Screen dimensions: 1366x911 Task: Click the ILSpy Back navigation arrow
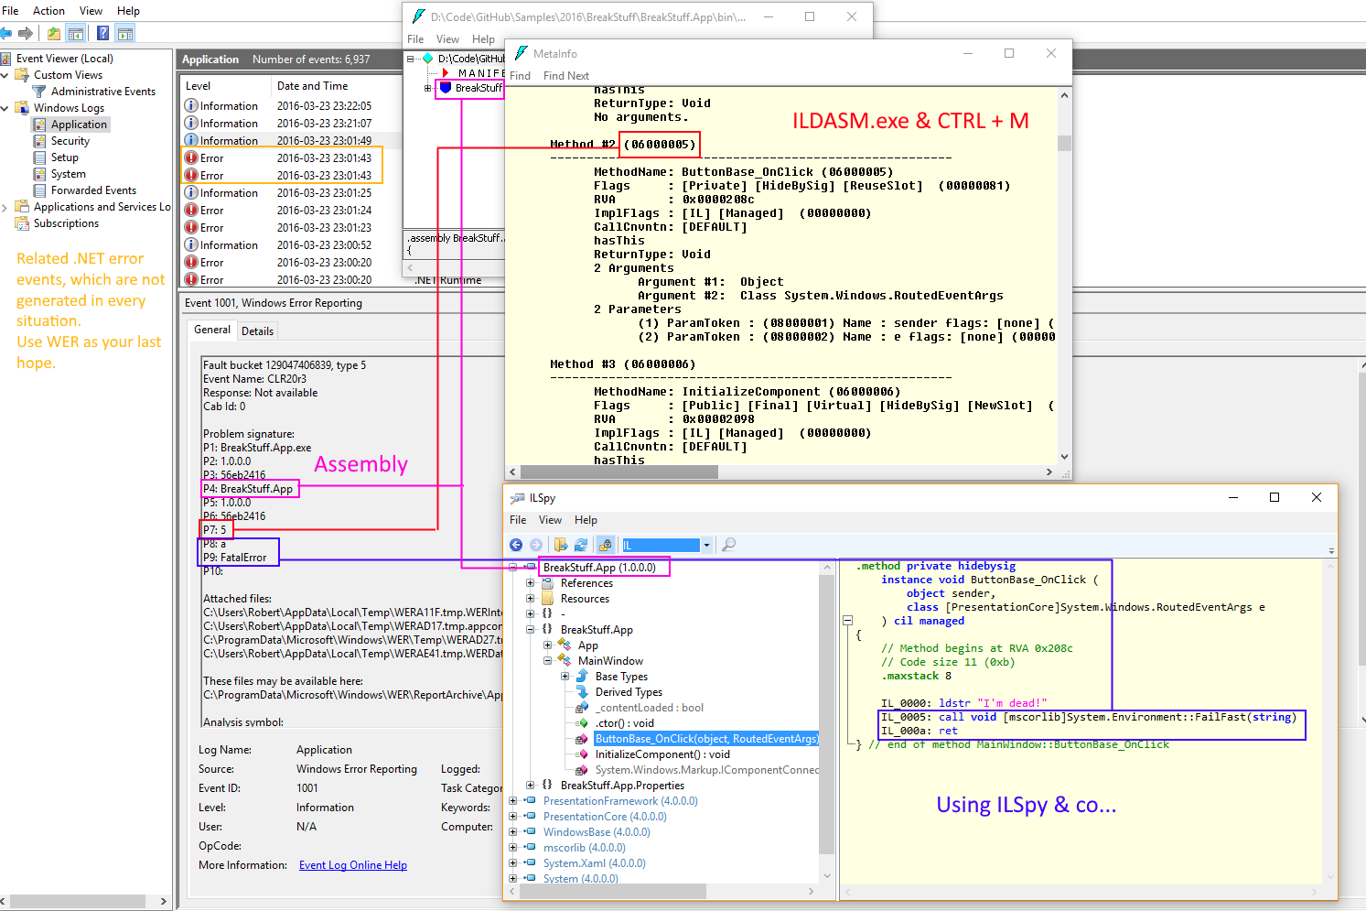(516, 545)
